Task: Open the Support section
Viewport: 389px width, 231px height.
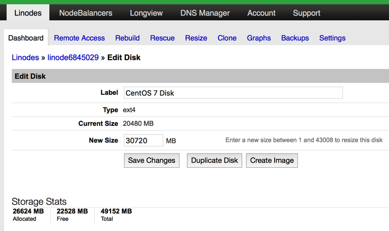Action: click(307, 13)
